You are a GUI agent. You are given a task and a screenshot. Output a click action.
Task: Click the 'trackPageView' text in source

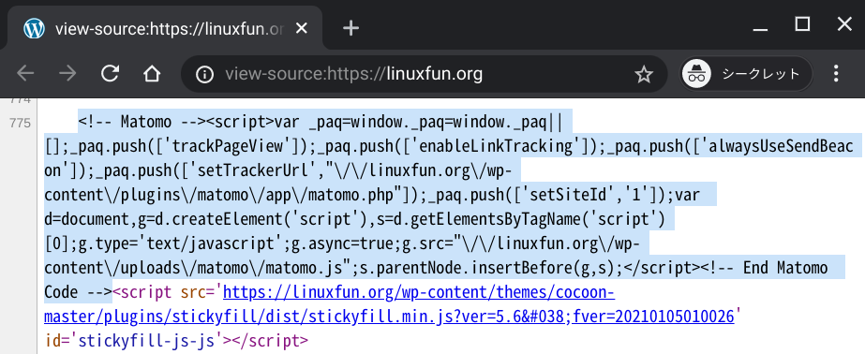click(231, 147)
